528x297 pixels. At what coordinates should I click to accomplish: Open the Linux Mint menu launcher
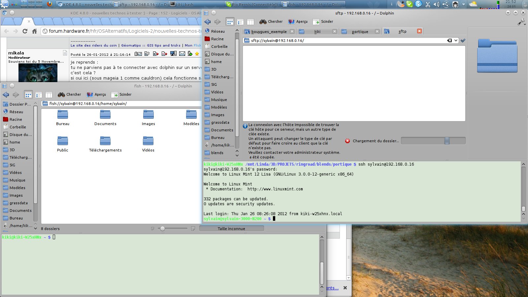[x=5, y=4]
